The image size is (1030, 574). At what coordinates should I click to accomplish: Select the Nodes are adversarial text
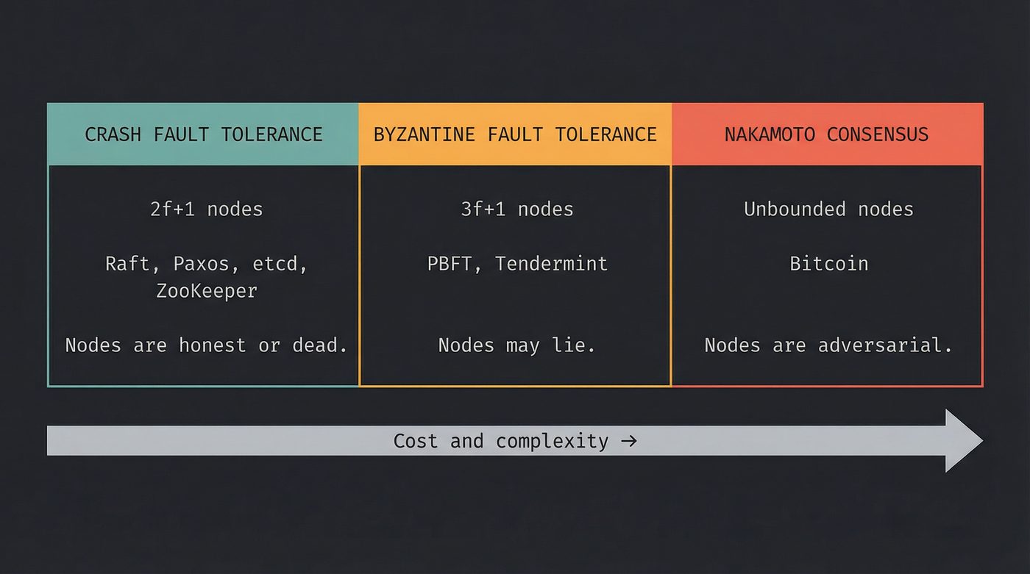coord(830,345)
